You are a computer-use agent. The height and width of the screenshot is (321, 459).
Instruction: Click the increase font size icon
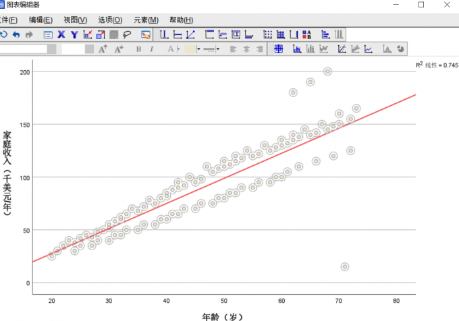point(103,49)
